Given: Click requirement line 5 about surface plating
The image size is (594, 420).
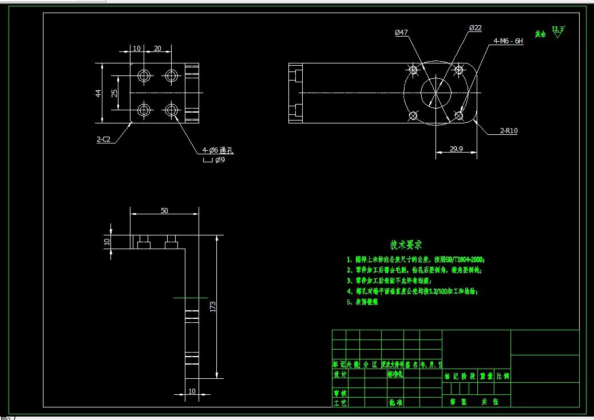Looking at the screenshot, I should click(363, 302).
